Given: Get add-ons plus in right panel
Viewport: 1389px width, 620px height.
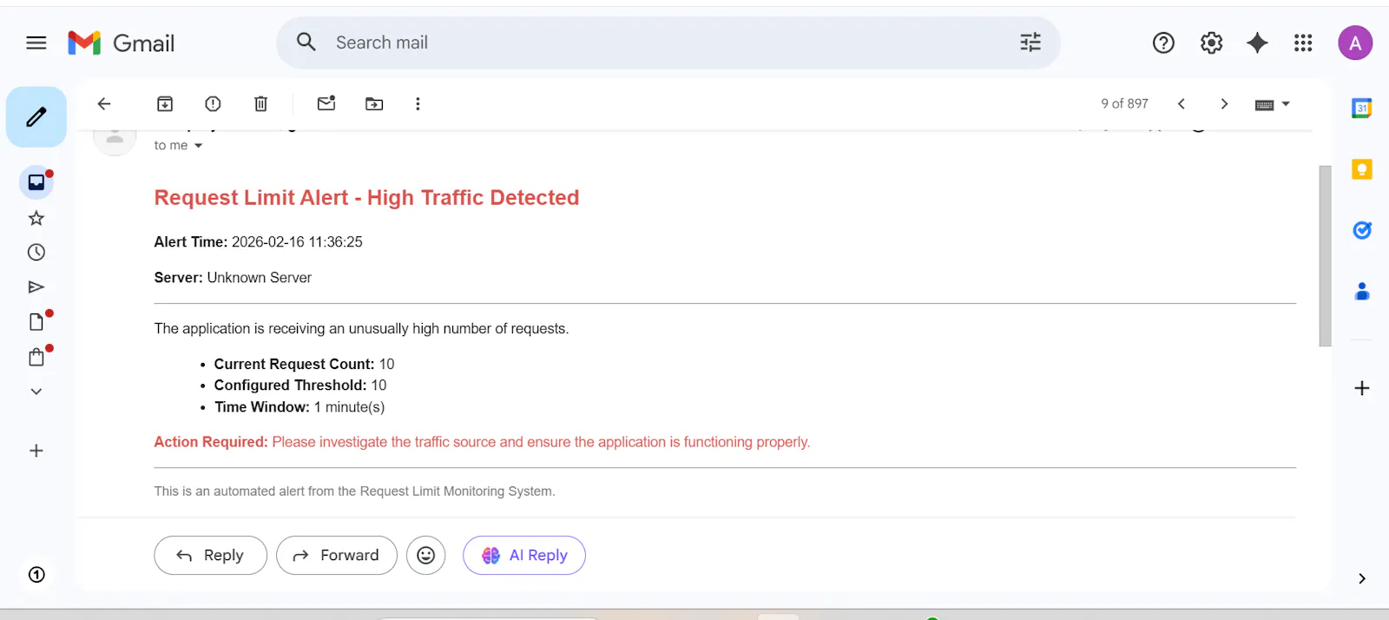Looking at the screenshot, I should point(1362,388).
